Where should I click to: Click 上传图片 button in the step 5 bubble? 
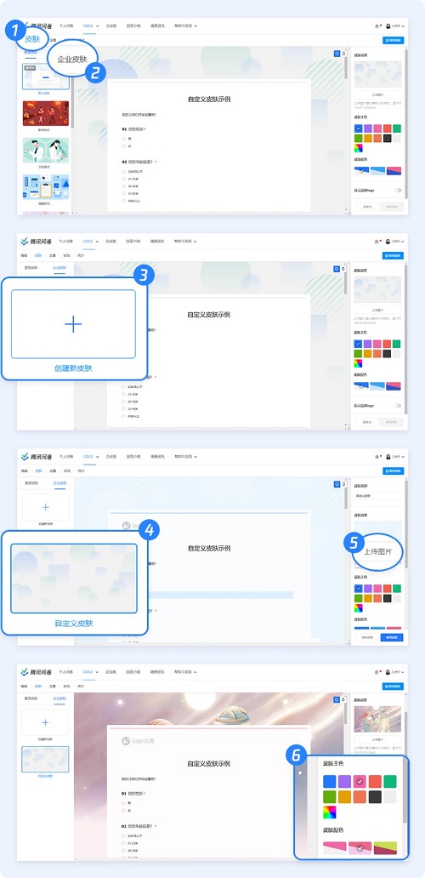pos(378,551)
